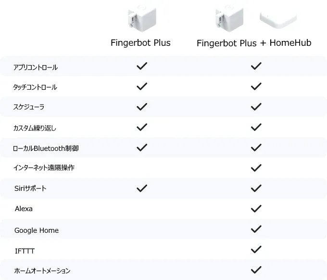
Task: Click the HomeHub checkmark for Alexa
Action: [256, 209]
